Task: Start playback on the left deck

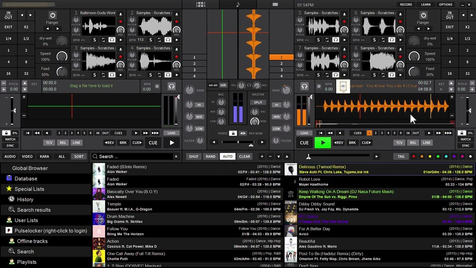Action: 172,143
